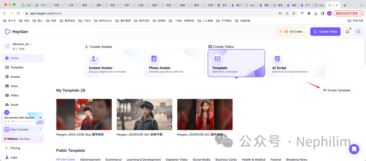The width and height of the screenshot is (366, 161).
Task: Open the chat support bubble
Action: pyautogui.click(x=354, y=149)
